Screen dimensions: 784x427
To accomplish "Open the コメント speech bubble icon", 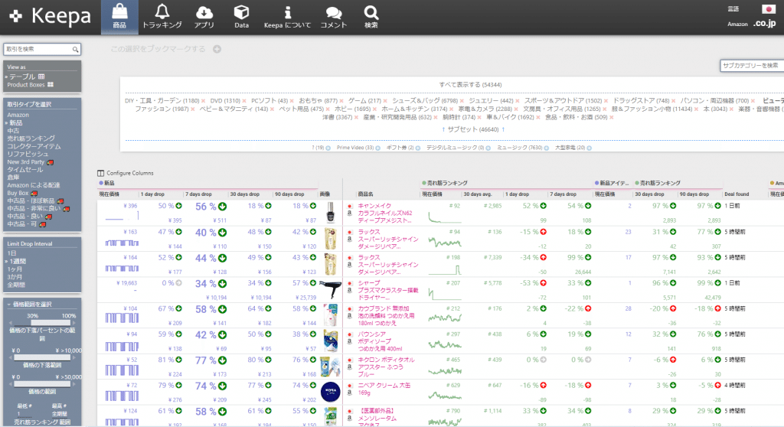I will click(333, 12).
